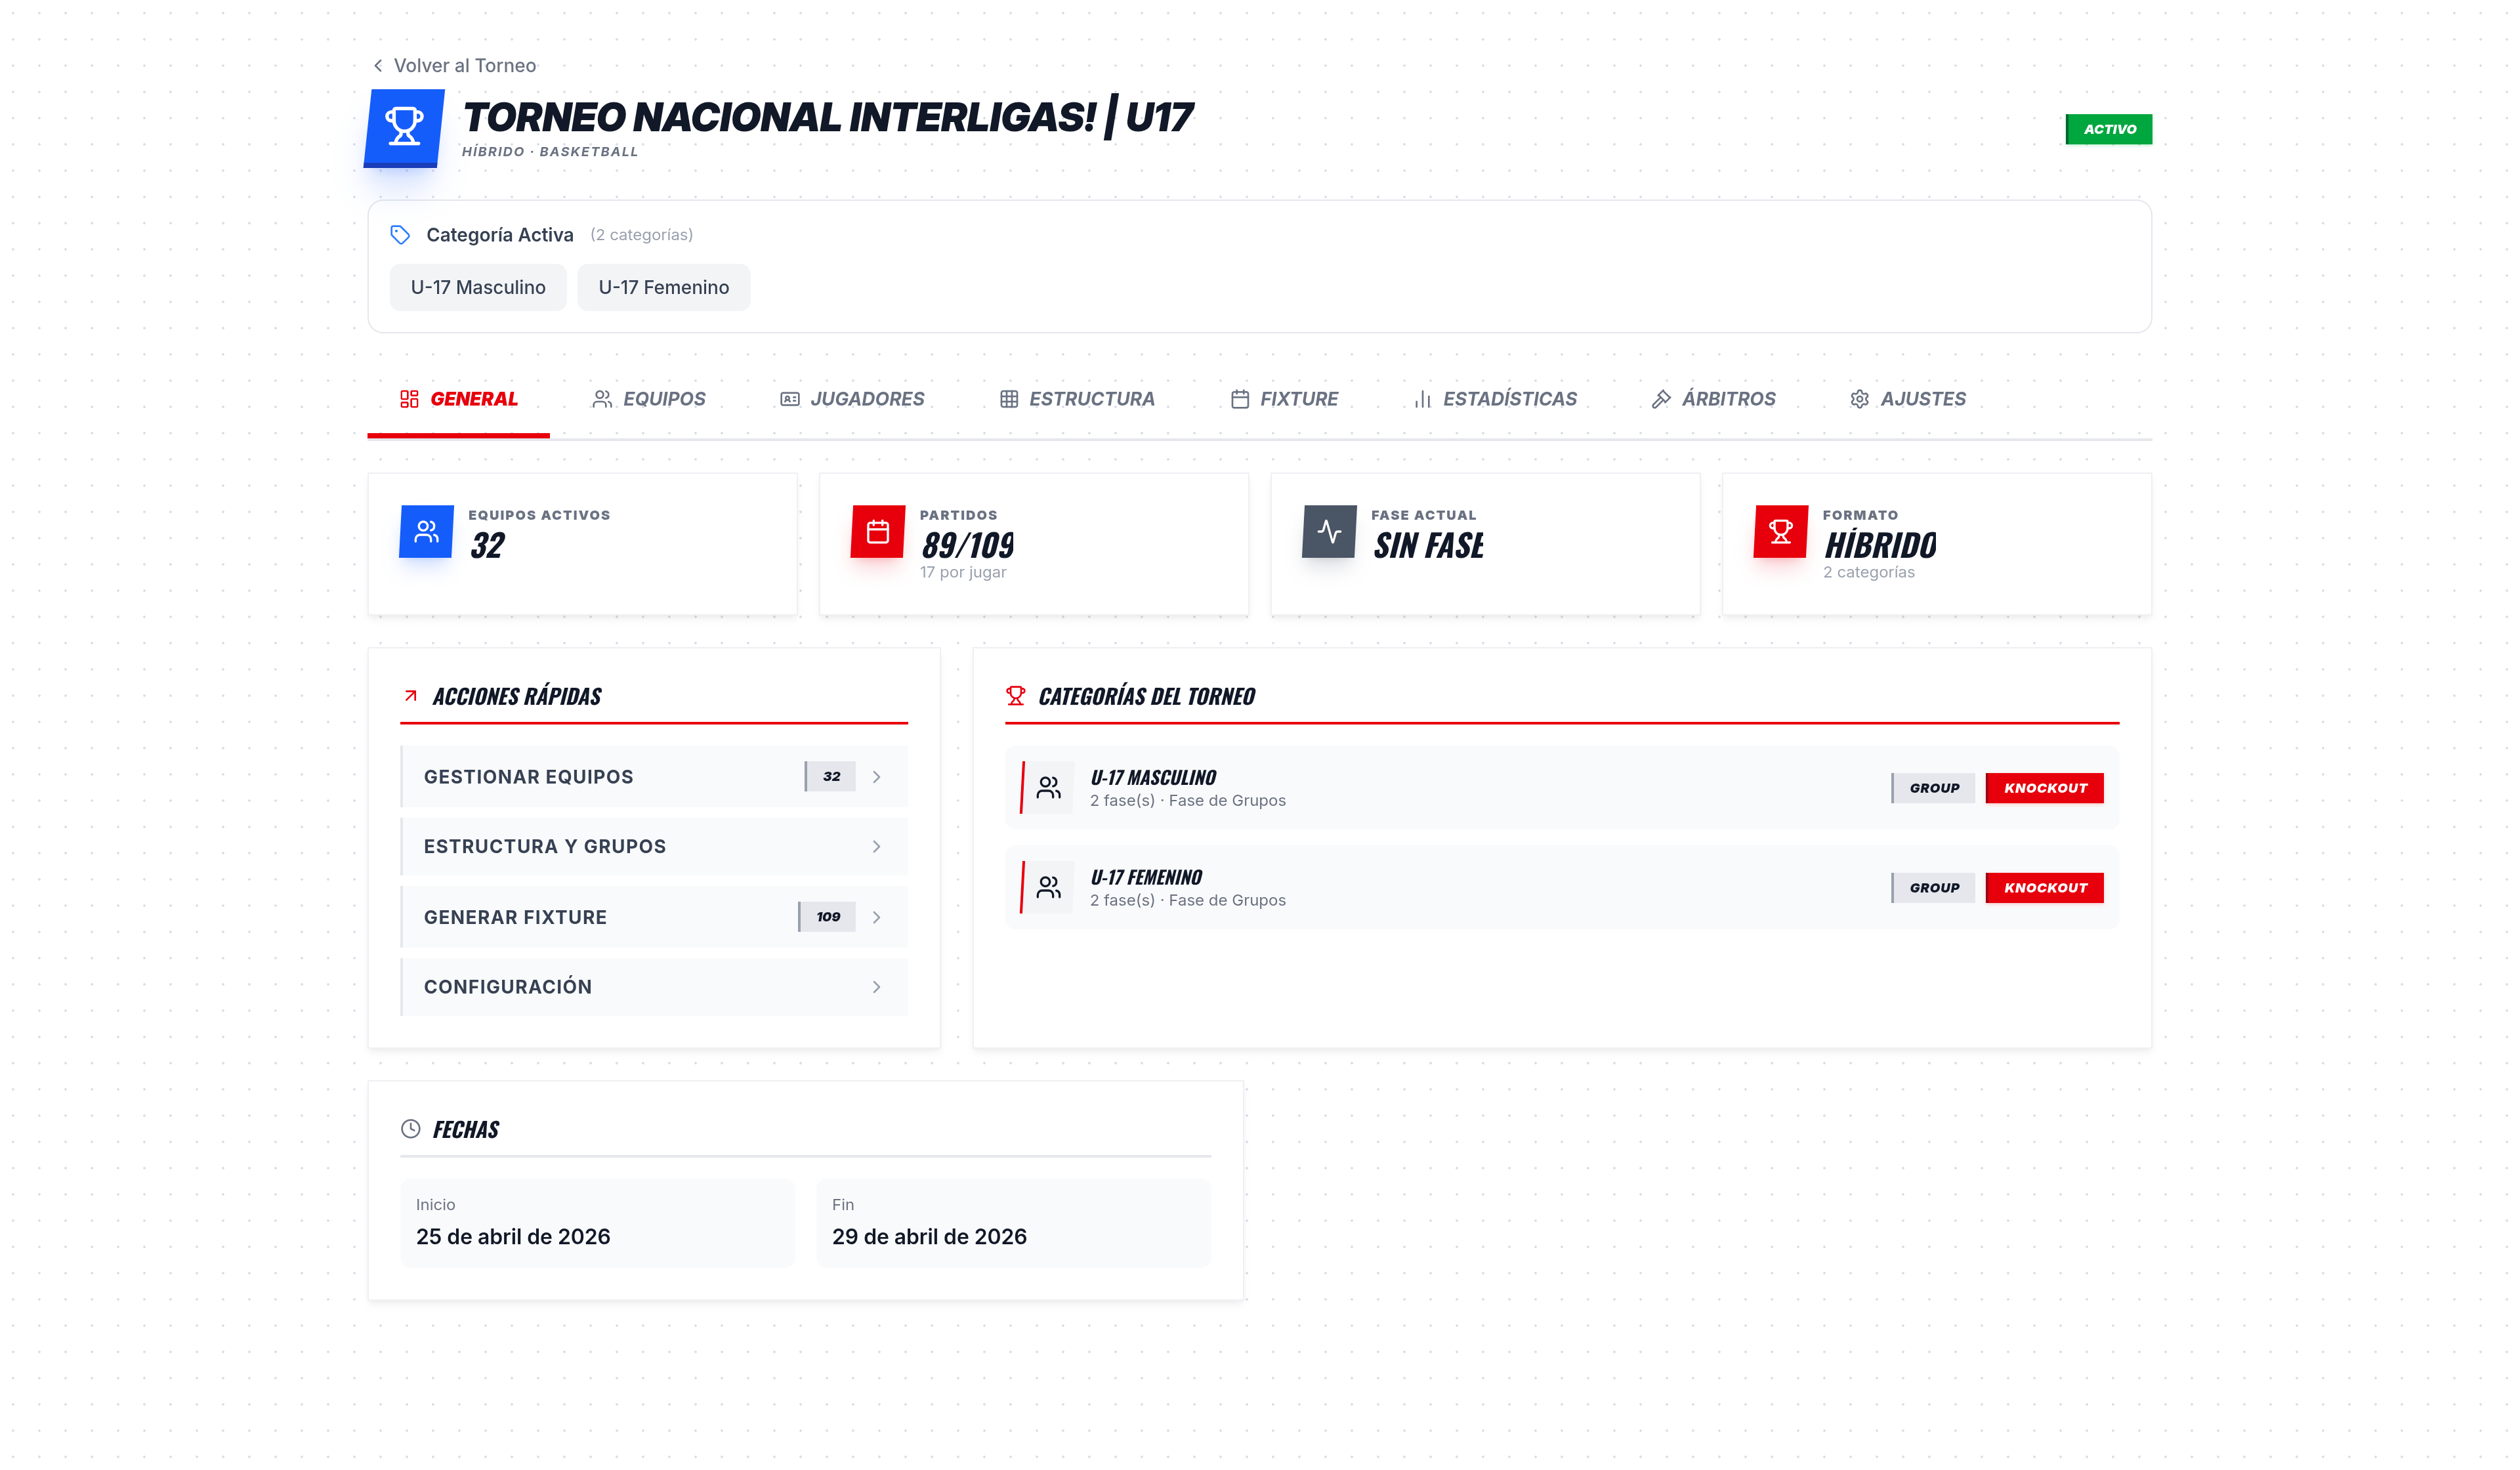Screen dimensions: 2520x1470
Task: Select the U-17 Femenino category chip
Action: [x=664, y=288]
